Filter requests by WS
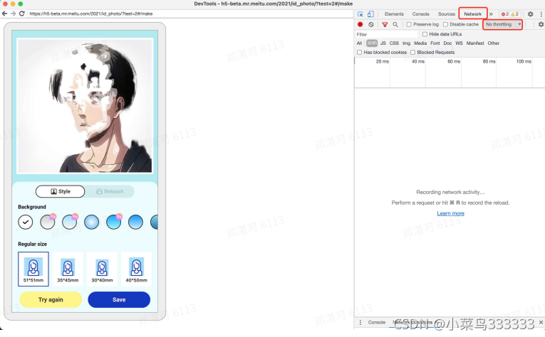 click(459, 43)
